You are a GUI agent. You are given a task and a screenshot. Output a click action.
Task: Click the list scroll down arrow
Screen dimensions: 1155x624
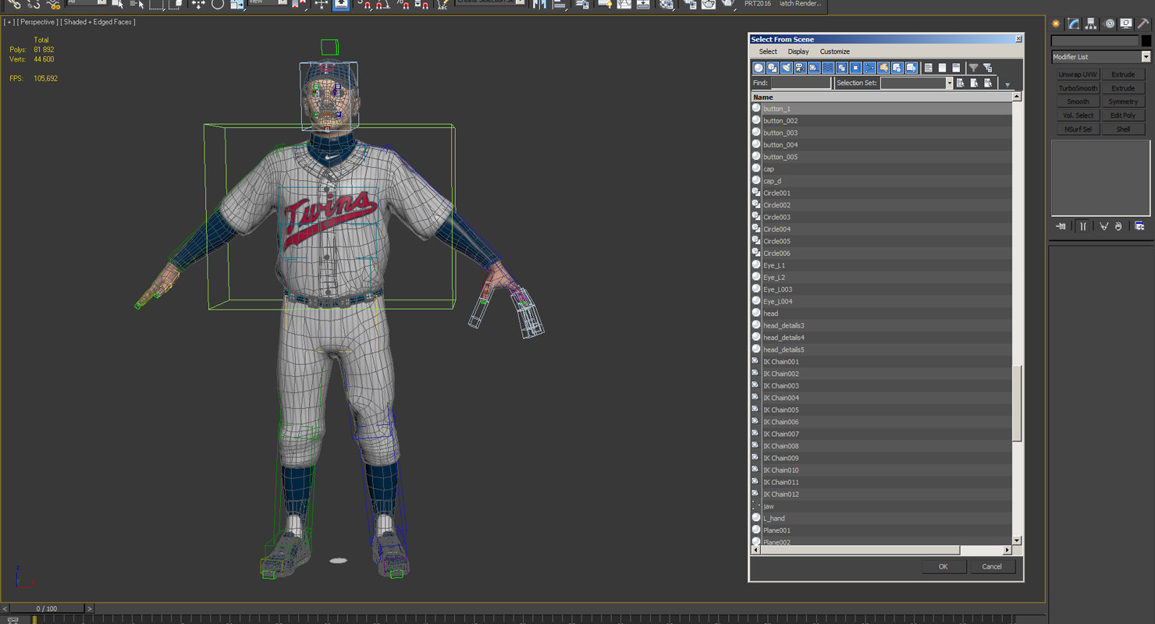[1017, 540]
